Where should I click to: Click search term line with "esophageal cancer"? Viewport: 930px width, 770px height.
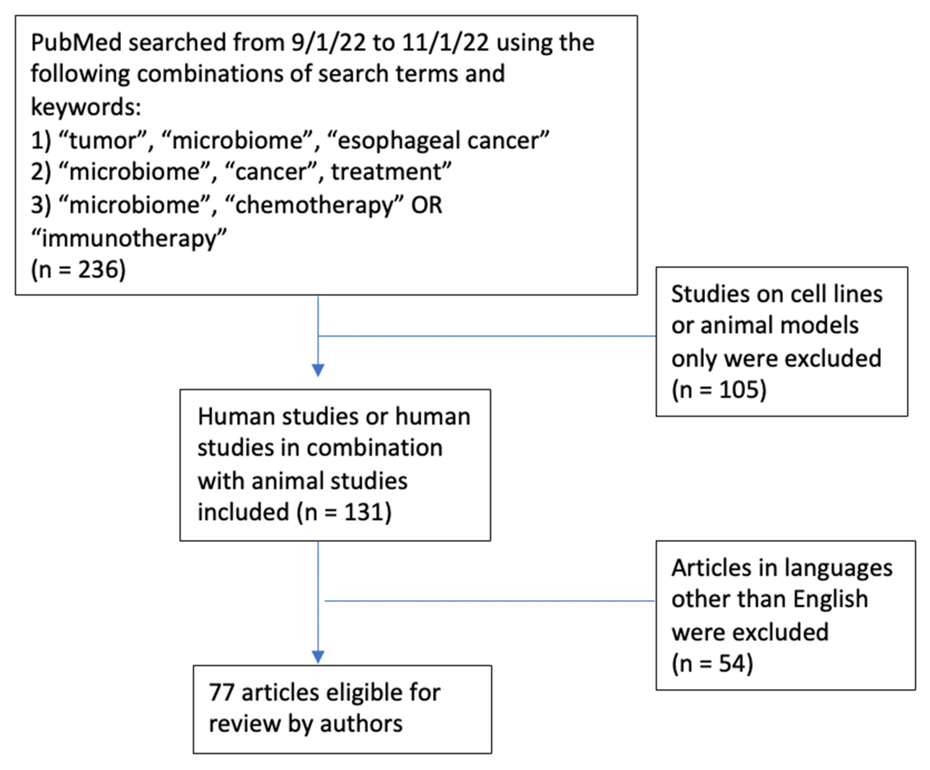tap(290, 141)
